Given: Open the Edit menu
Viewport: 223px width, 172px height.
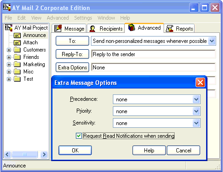Looking at the screenshot, I should pos(21,18).
